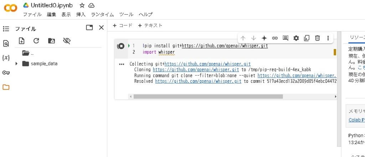Screen dimensions: 365x157
Task: Open the ランタイム menu
Action: [x=102, y=15]
